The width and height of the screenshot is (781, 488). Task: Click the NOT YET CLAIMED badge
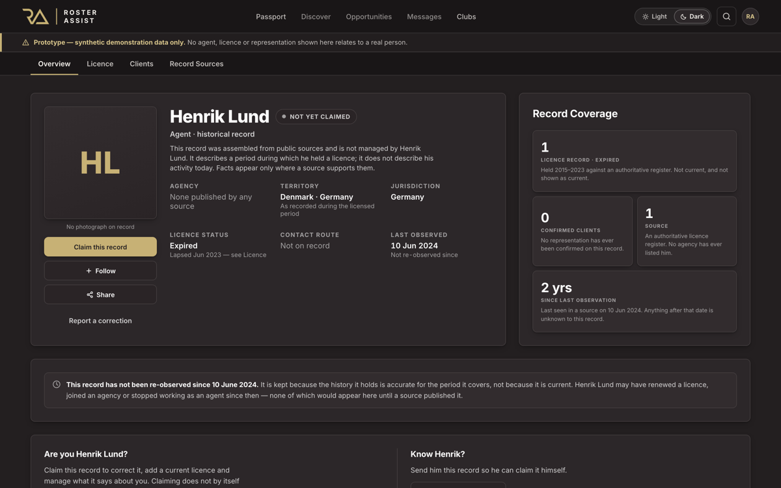click(x=316, y=116)
